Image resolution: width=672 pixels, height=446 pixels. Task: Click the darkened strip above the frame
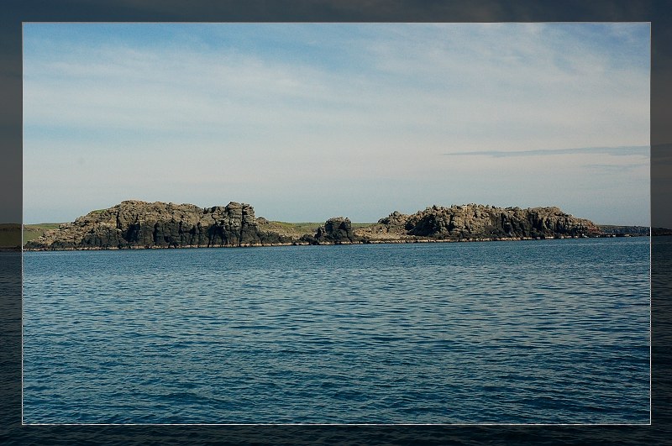tap(336, 10)
